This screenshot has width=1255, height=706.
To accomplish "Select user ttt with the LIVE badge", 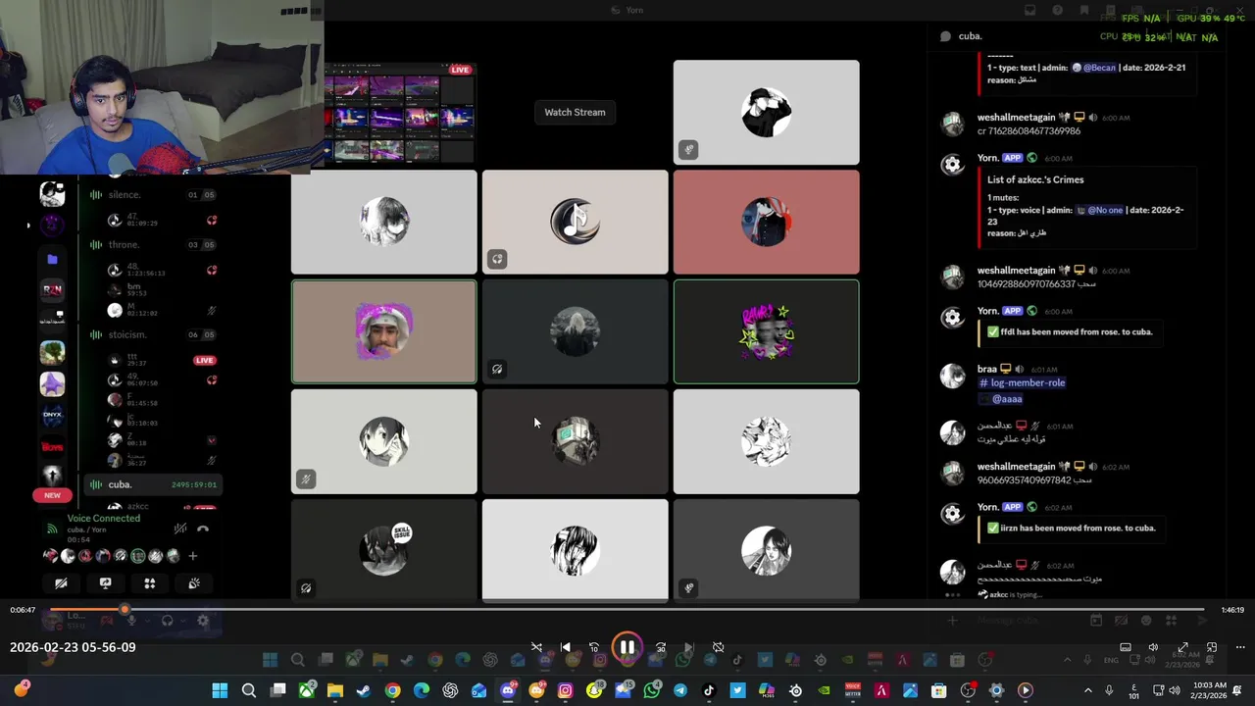I will click(x=162, y=360).
